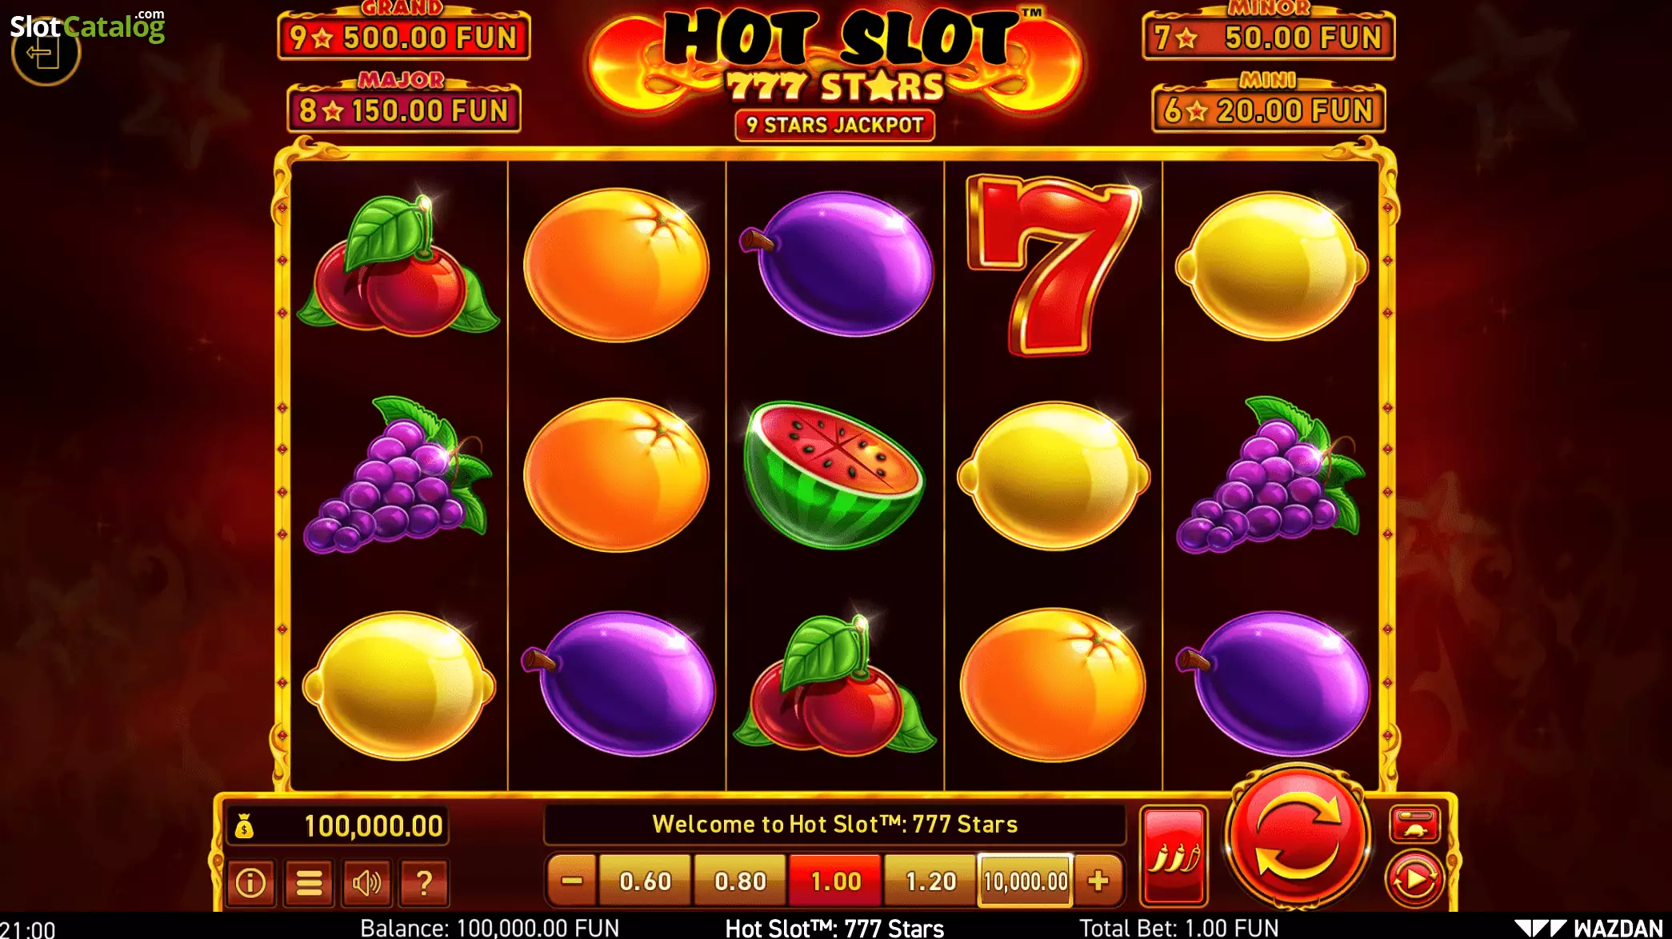
Task: Increase bet with the plus button
Action: point(1098,881)
